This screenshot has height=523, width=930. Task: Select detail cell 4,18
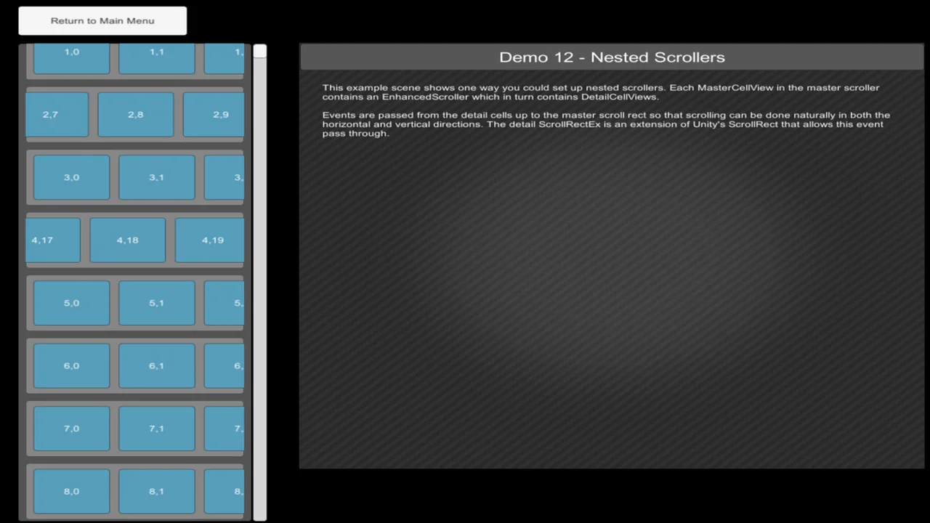tap(127, 240)
